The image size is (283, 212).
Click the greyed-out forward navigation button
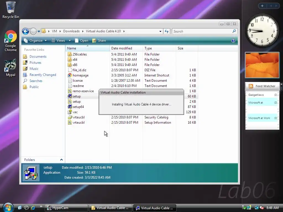tap(33, 31)
